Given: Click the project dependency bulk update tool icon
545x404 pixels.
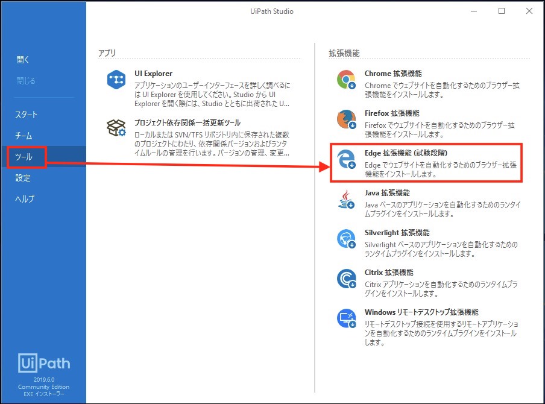Looking at the screenshot, I should pyautogui.click(x=116, y=128).
